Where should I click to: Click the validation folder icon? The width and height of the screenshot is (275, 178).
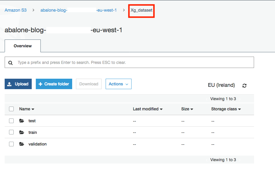pyautogui.click(x=22, y=144)
